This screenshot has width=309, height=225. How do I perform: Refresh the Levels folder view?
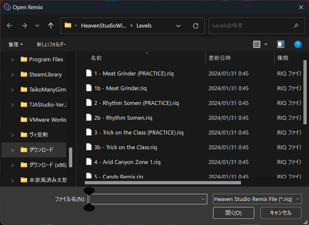[195, 25]
